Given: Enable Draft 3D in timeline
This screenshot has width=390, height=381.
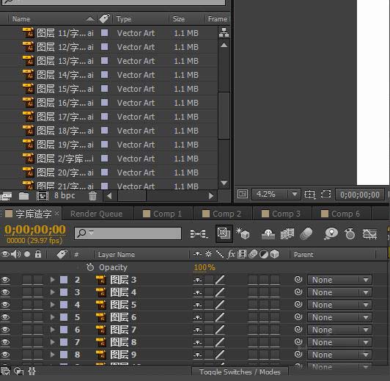Looking at the screenshot, I should (x=243, y=233).
